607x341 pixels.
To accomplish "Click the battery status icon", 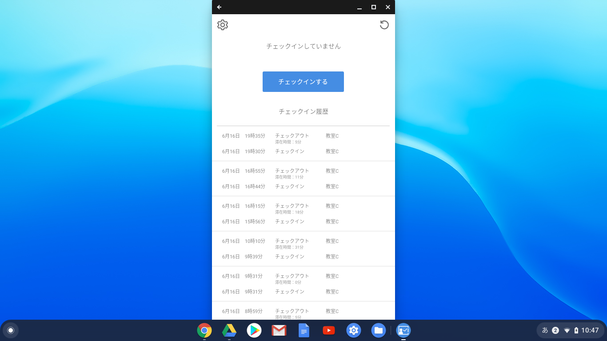I will tap(576, 330).
